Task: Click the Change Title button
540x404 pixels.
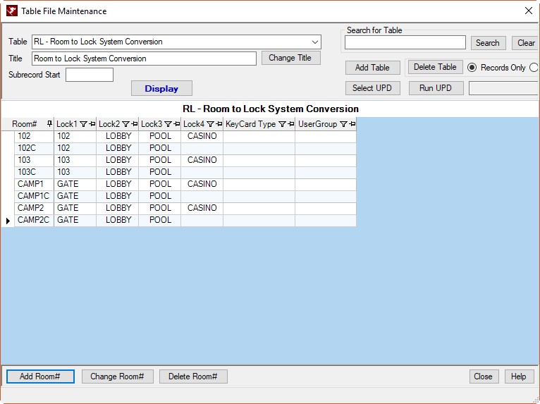Action: [x=291, y=58]
